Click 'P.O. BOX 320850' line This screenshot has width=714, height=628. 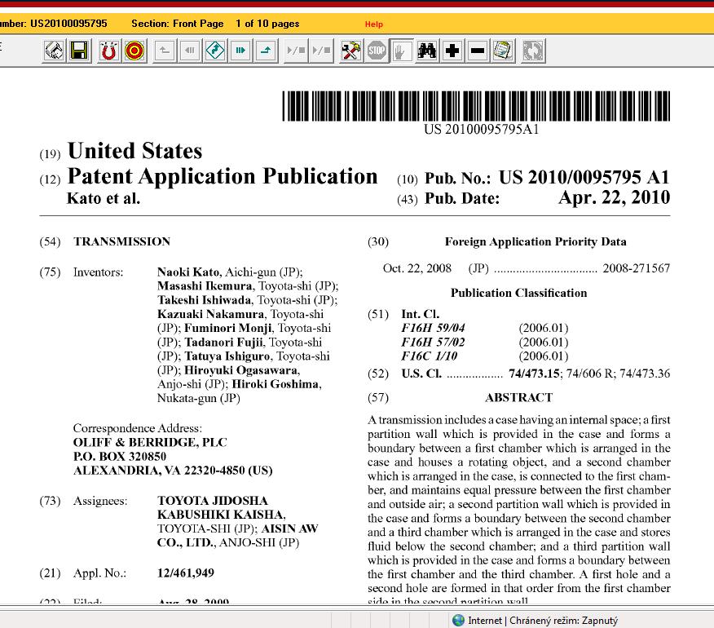120,457
